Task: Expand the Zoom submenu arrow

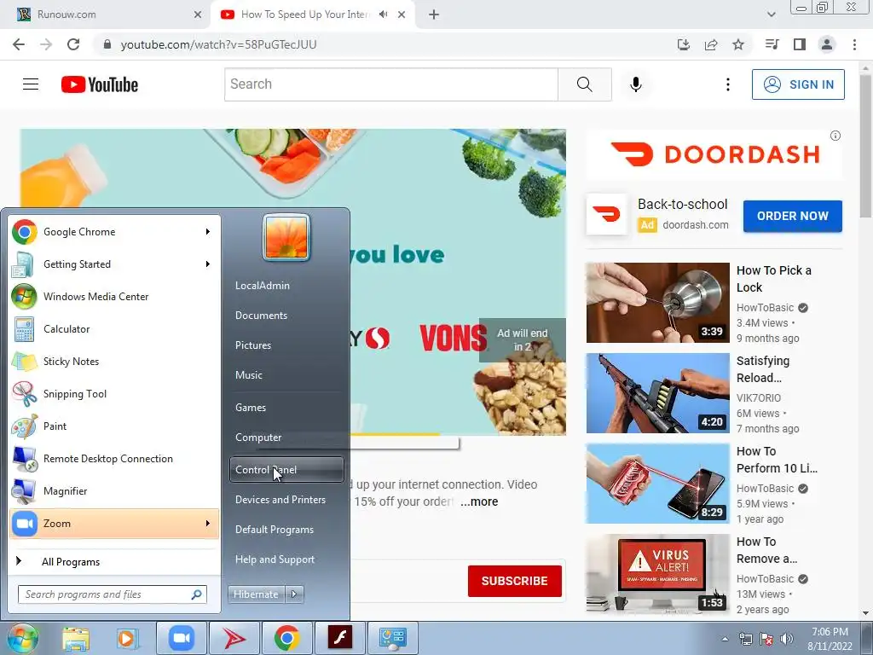Action: coord(208,524)
